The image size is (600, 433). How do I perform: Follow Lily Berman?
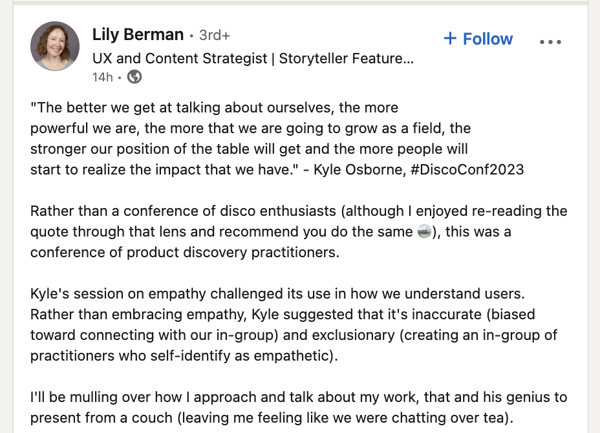[x=478, y=39]
